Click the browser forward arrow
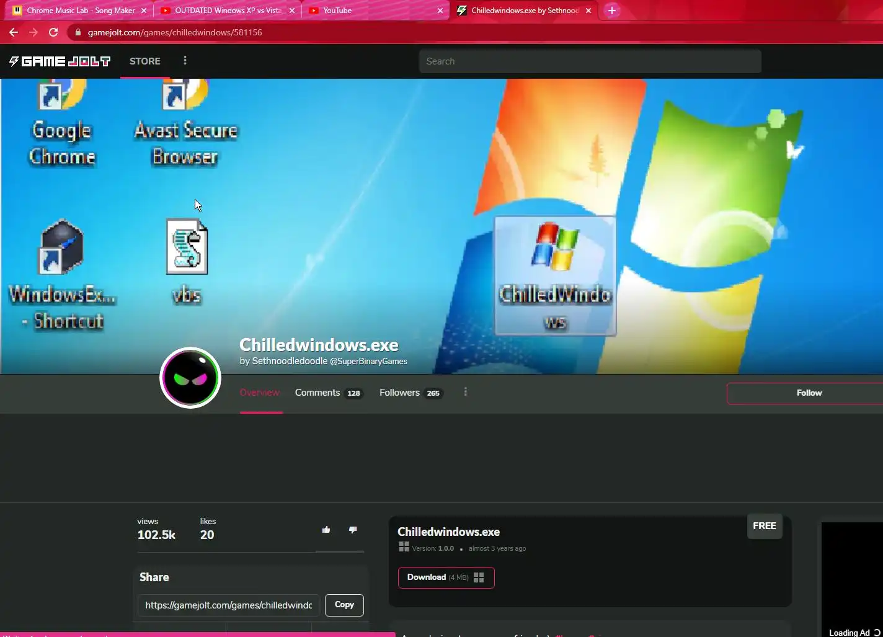 33,32
